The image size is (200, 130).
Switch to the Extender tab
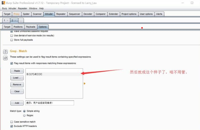113,14
